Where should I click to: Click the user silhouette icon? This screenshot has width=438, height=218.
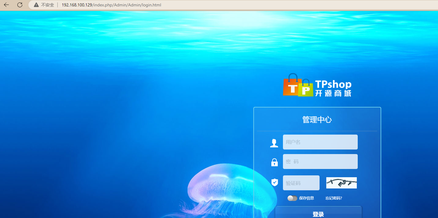(274, 143)
